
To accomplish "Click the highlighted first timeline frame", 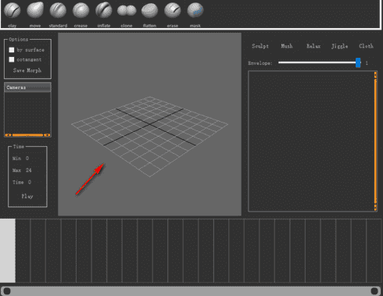I will pos(8,251).
